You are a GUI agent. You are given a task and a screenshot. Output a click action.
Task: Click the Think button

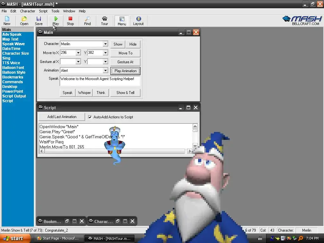coord(101,93)
